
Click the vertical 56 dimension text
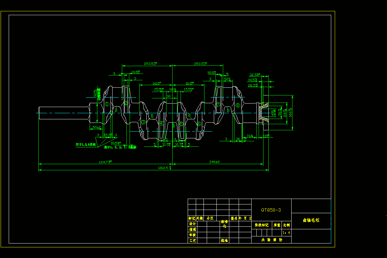point(279,113)
